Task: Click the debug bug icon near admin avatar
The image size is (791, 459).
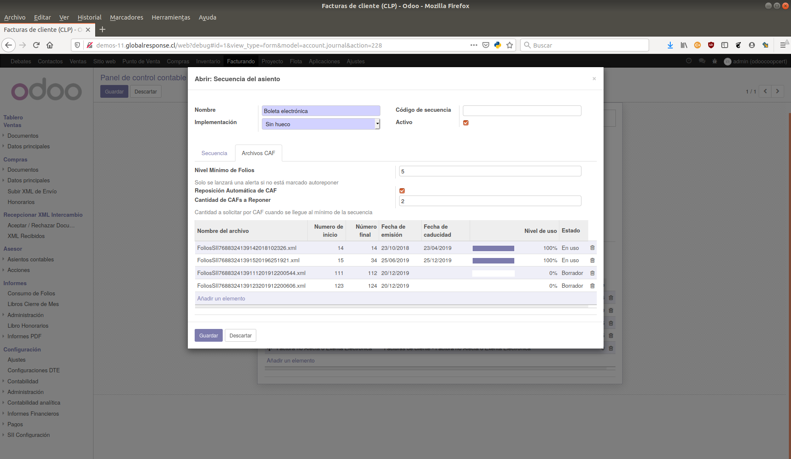Action: pyautogui.click(x=714, y=61)
